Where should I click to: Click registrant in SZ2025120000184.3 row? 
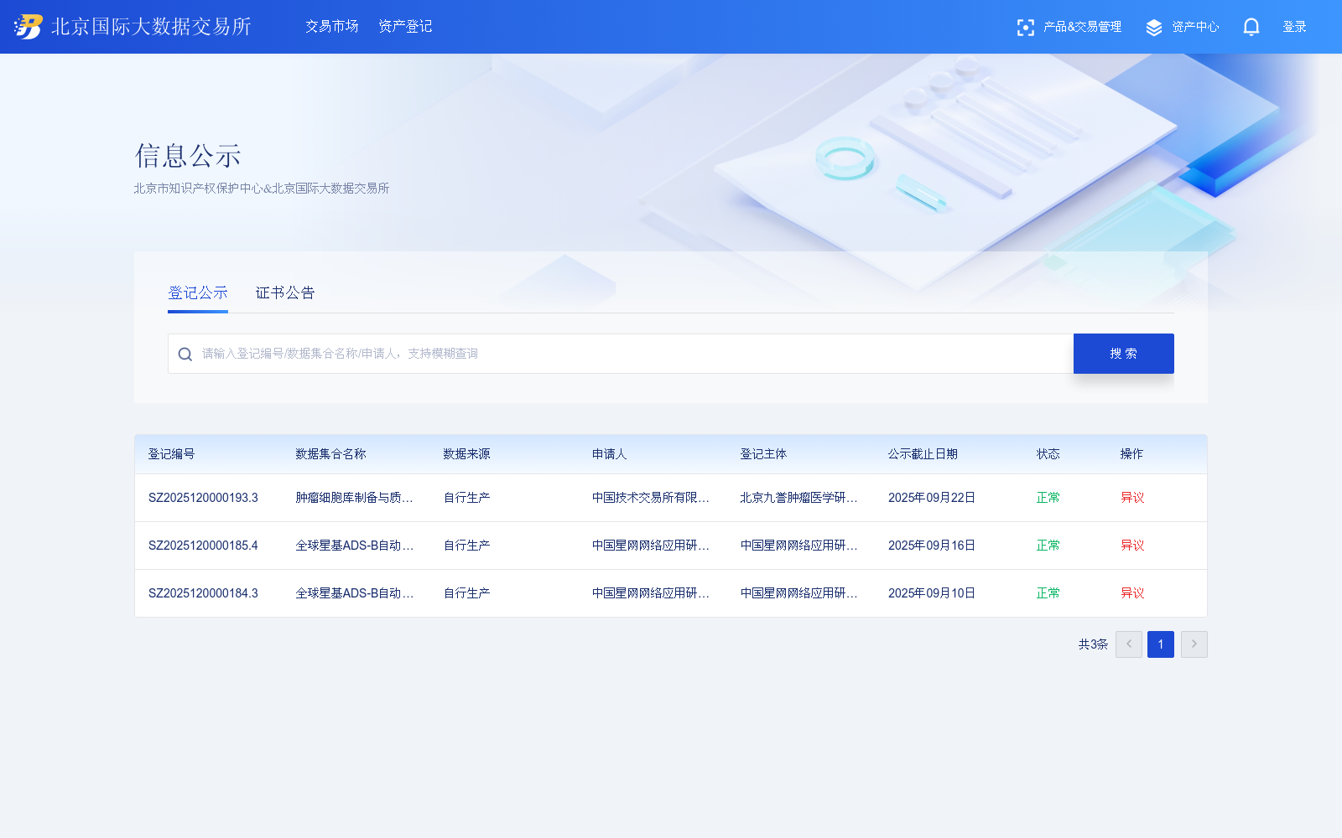[x=799, y=593]
